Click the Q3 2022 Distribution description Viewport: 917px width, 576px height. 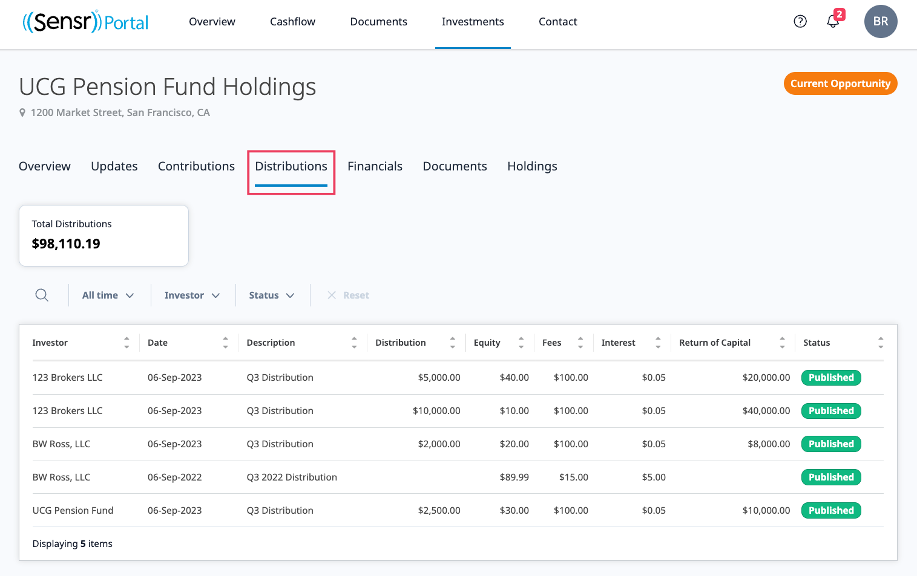click(292, 477)
